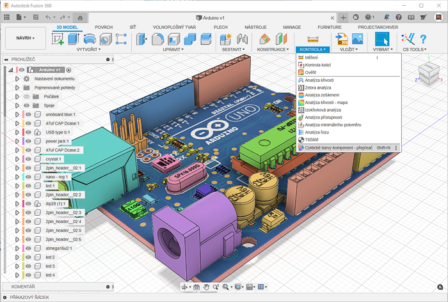Screen dimensions: 448x302
Task: Open the PŘÍKAZOVÝ ŘÁDEK panel
Action: click(4, 297)
